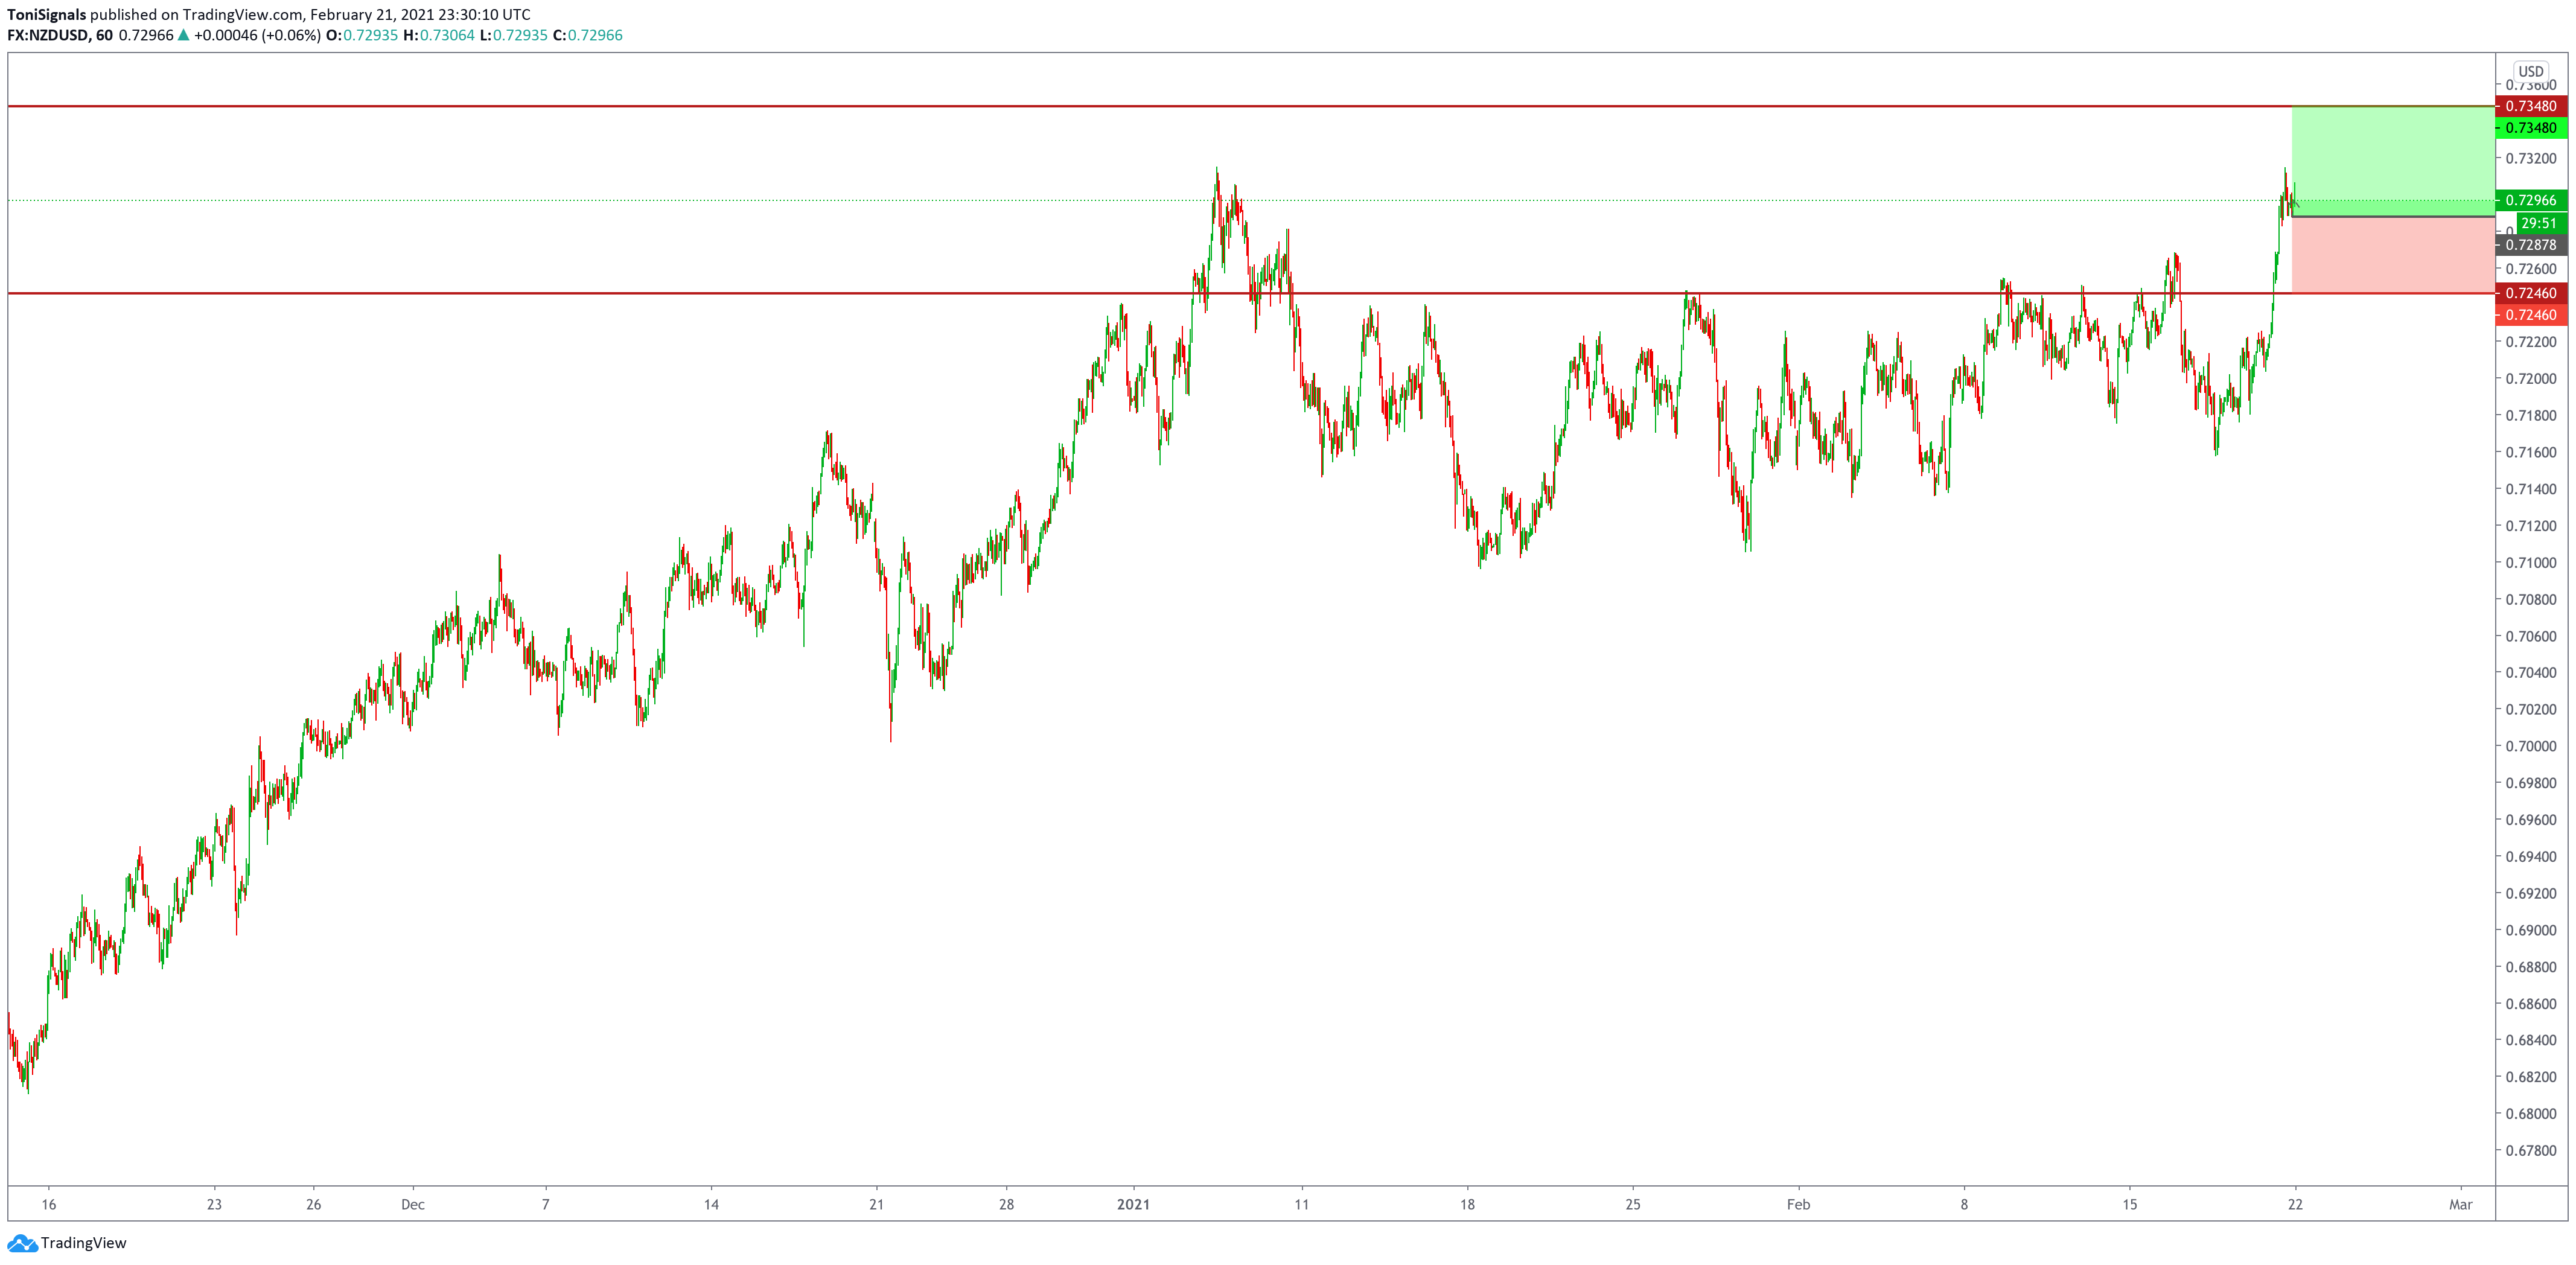Click the TradingView text at bottom left
2576x1265 pixels.
[x=83, y=1243]
